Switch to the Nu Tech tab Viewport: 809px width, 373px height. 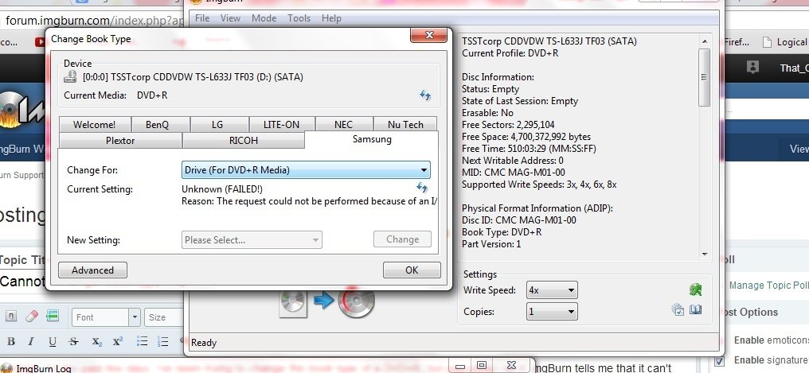pyautogui.click(x=405, y=125)
